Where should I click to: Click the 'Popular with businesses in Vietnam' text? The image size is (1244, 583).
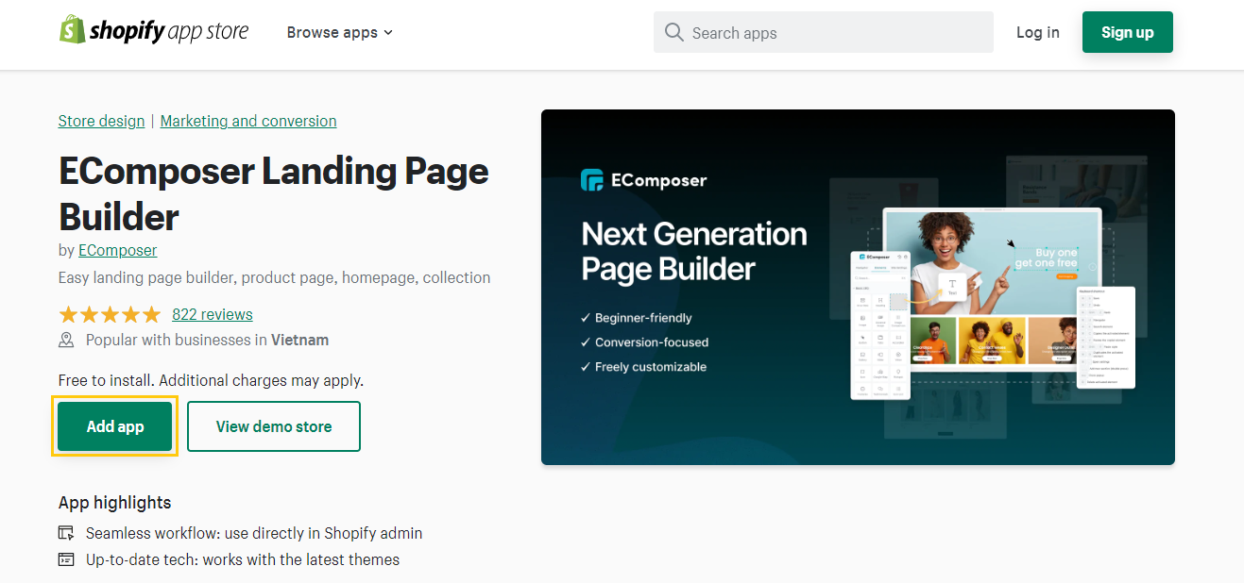tap(207, 340)
